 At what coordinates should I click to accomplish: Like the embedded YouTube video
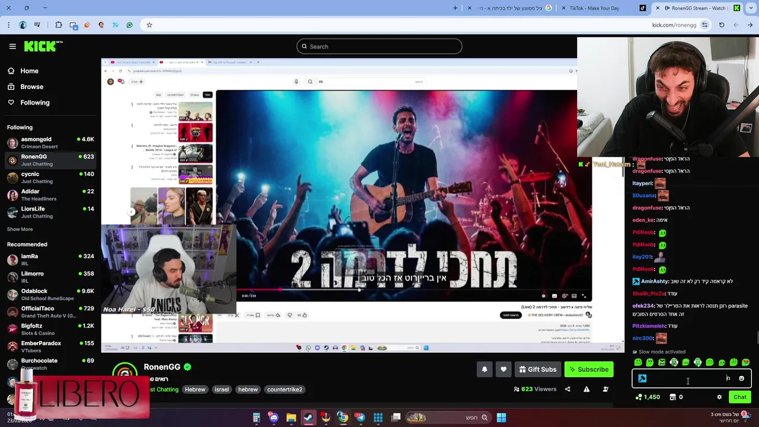(x=302, y=315)
